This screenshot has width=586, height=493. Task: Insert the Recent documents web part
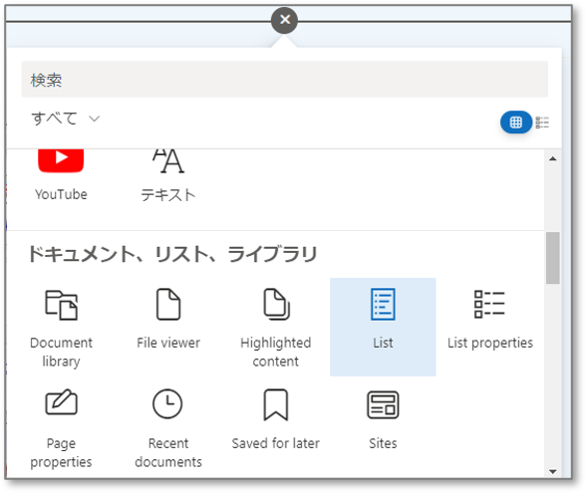click(x=168, y=428)
